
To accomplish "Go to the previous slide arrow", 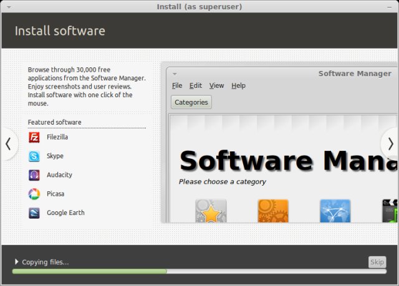I will pyautogui.click(x=8, y=144).
